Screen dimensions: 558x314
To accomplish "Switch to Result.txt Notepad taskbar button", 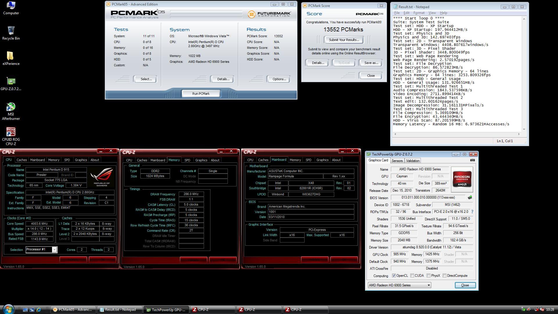I will pyautogui.click(x=120, y=310).
